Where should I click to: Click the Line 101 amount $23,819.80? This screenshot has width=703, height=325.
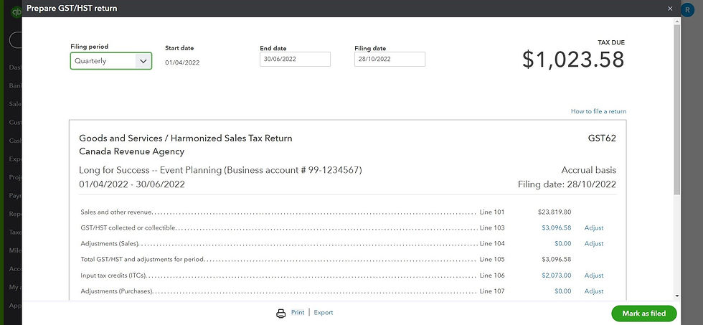point(555,212)
